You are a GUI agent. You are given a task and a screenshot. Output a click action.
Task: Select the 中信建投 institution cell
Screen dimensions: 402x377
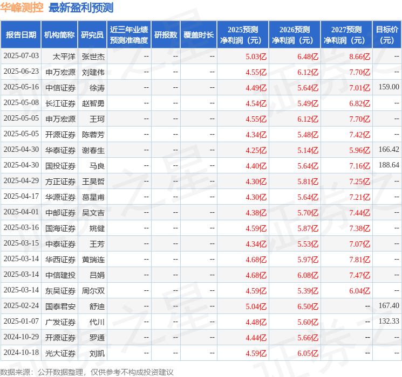[x=60, y=275]
